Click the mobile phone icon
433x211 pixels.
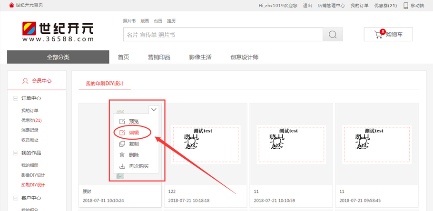405,5
